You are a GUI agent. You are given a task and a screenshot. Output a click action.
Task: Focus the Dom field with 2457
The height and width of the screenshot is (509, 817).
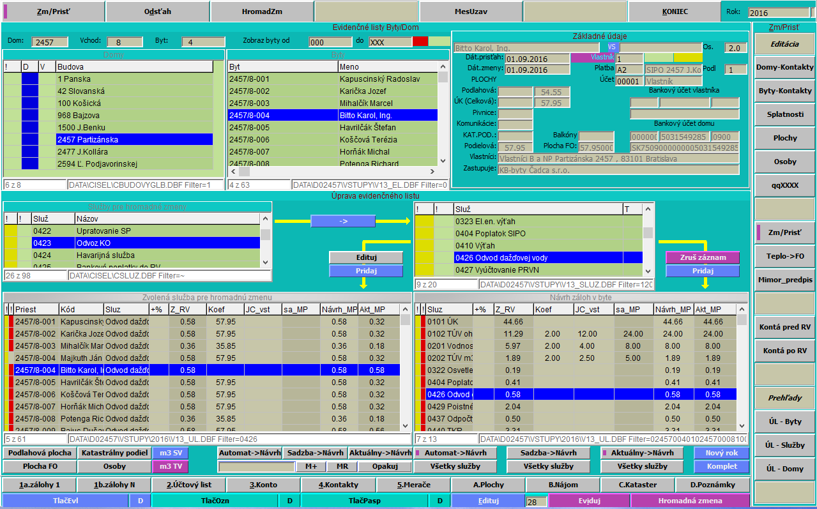(50, 42)
